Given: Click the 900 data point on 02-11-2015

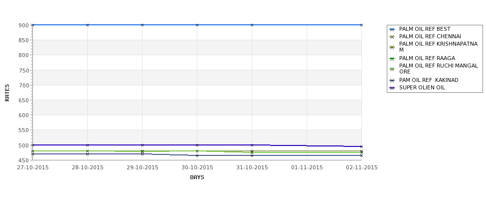Looking at the screenshot, I should (x=361, y=25).
